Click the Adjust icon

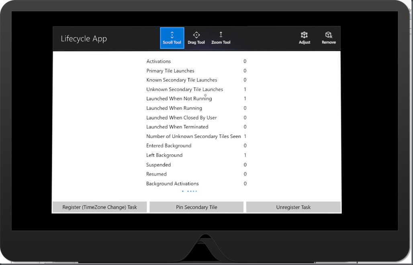(x=305, y=38)
